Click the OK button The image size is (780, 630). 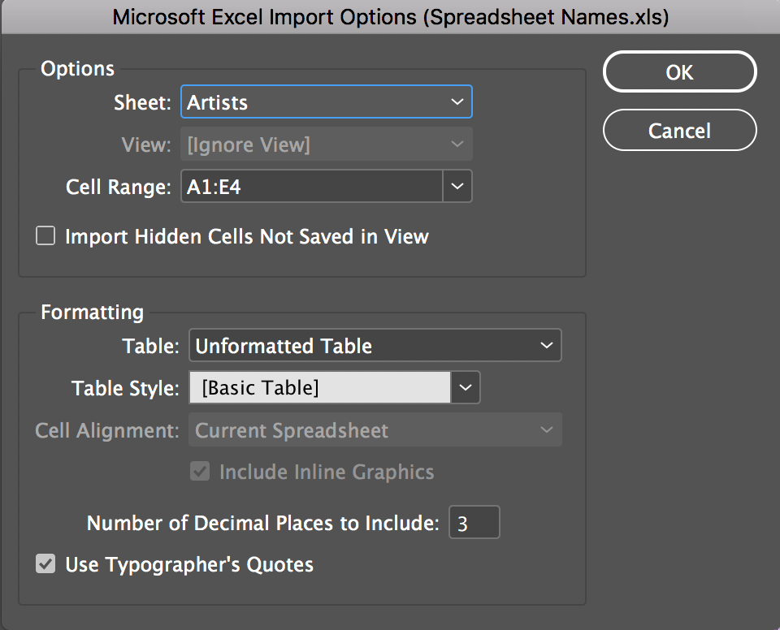click(679, 72)
